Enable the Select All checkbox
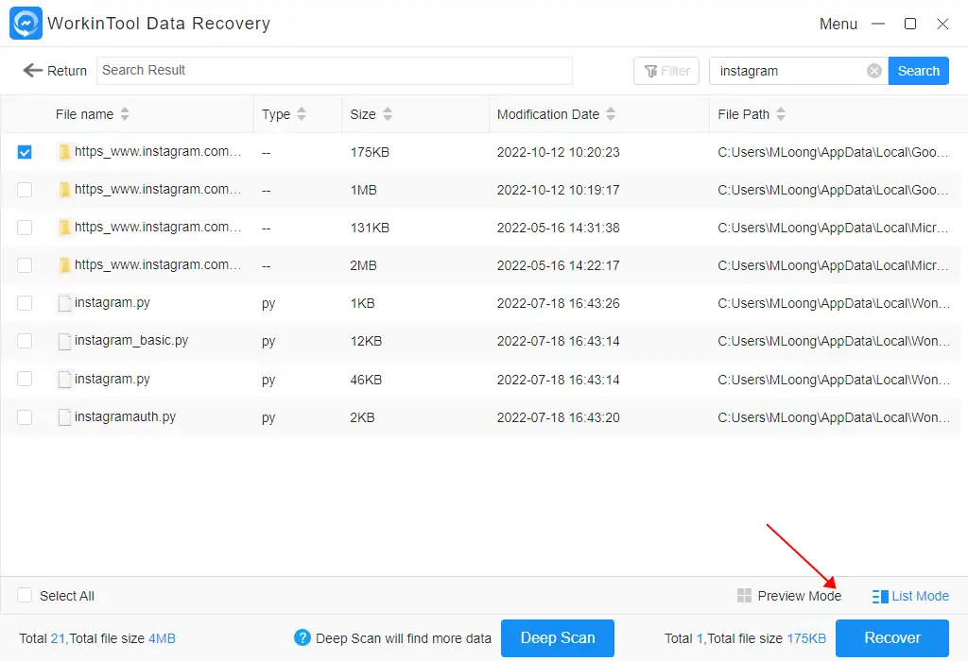The width and height of the screenshot is (968, 661). pyautogui.click(x=25, y=595)
